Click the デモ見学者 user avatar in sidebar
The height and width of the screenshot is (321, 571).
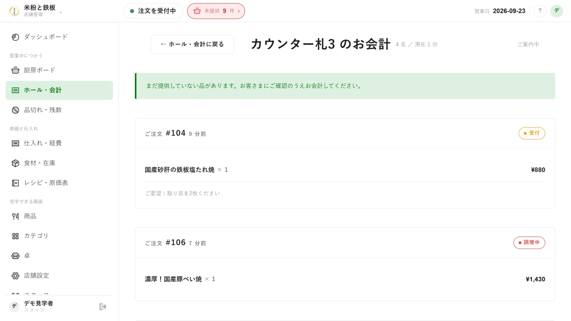click(14, 306)
